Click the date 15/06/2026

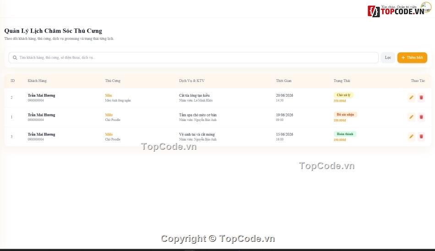[x=284, y=134]
